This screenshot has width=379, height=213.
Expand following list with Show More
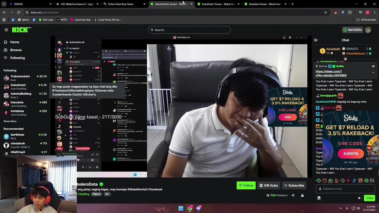tap(10, 121)
